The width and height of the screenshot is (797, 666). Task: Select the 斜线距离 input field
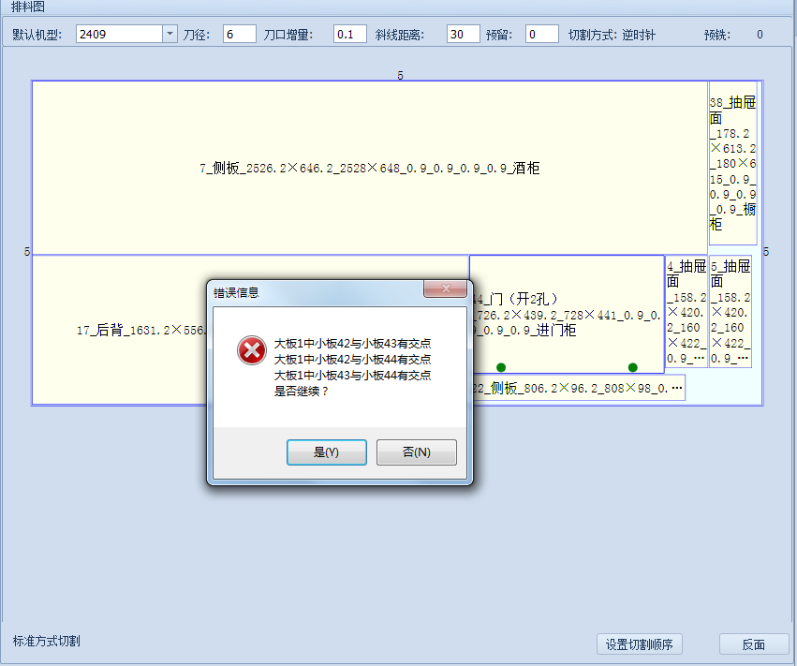(463, 35)
